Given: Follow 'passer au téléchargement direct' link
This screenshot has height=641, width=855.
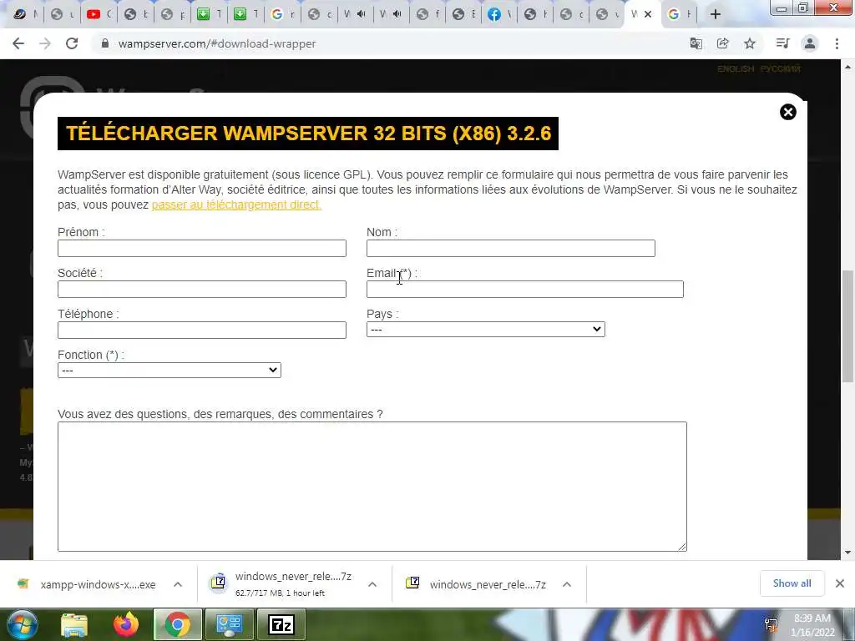Looking at the screenshot, I should pyautogui.click(x=236, y=205).
